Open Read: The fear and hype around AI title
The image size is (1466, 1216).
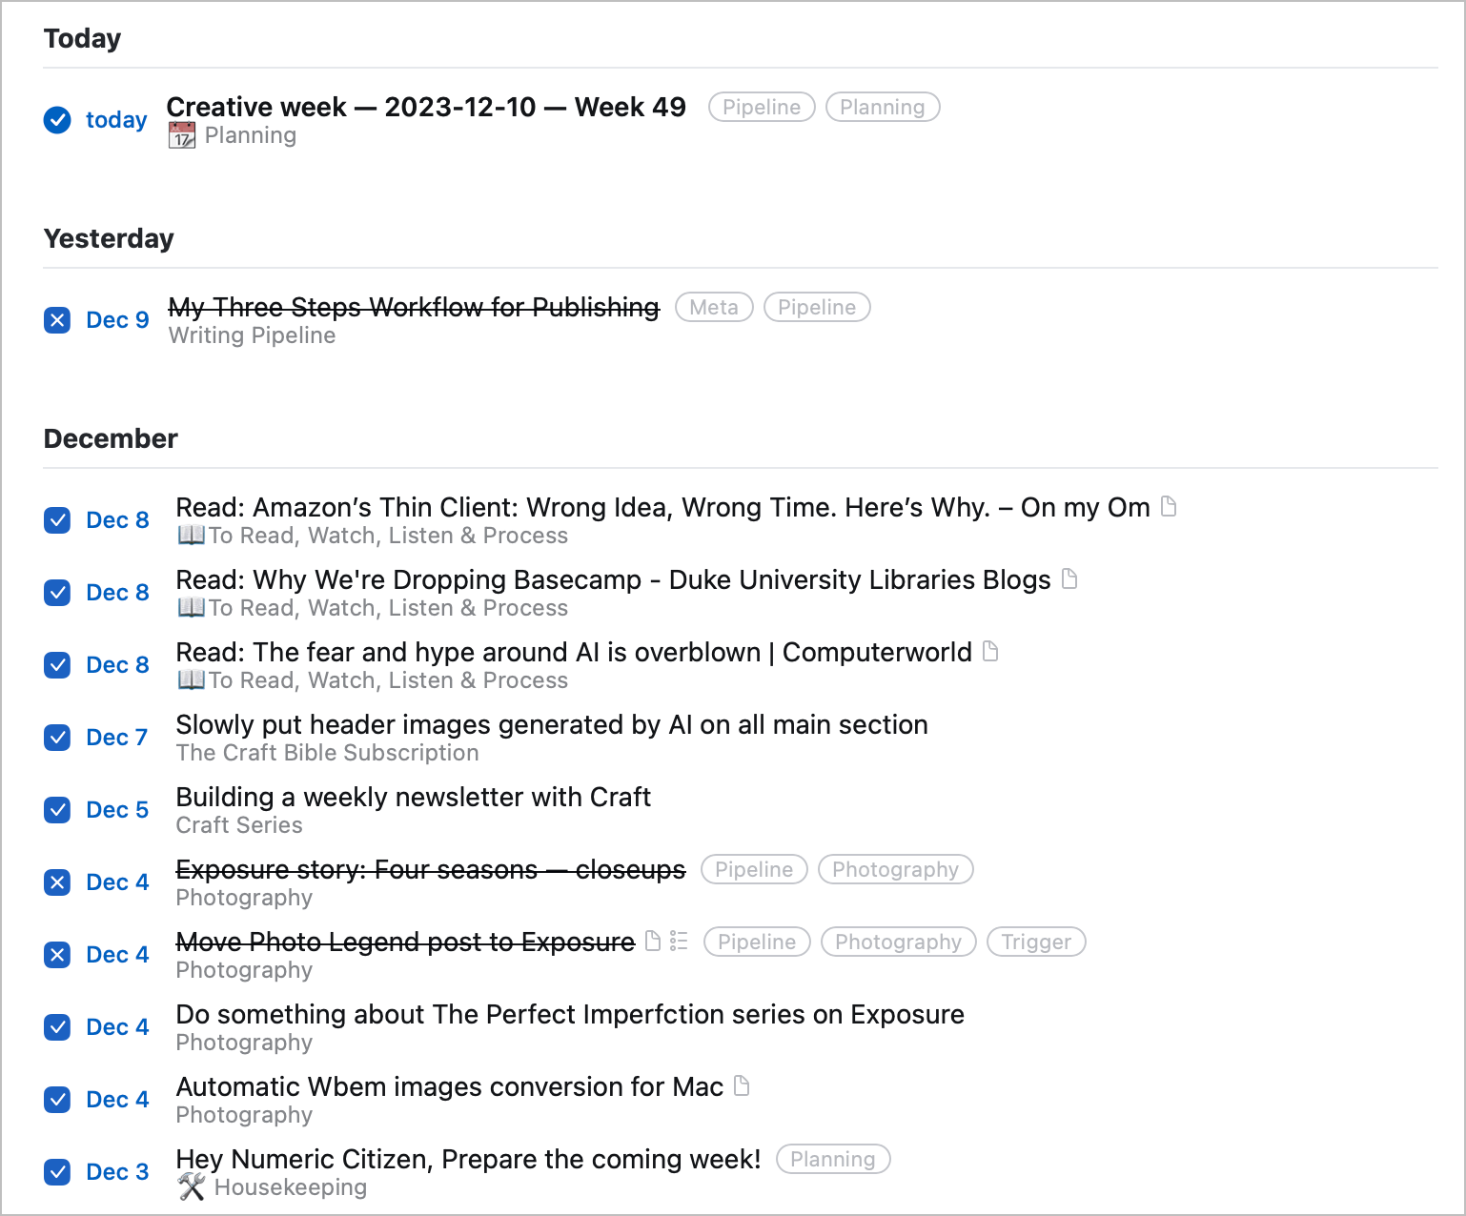click(575, 652)
